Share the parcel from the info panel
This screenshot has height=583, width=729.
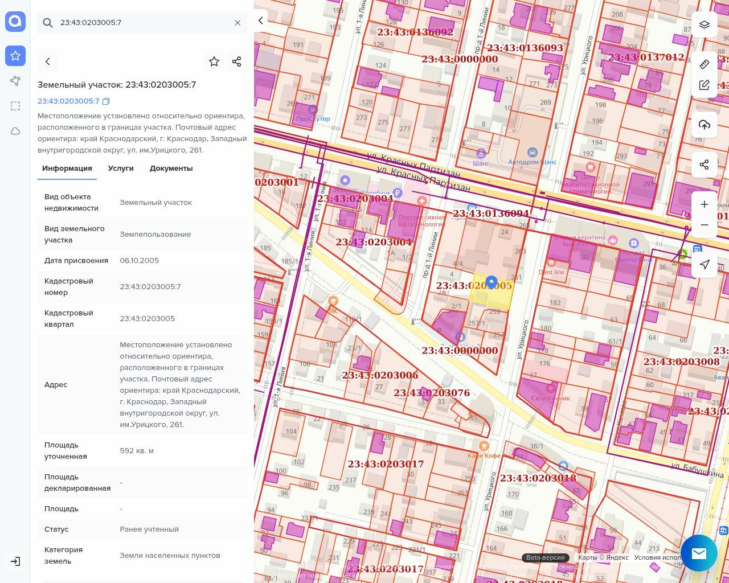tap(237, 61)
